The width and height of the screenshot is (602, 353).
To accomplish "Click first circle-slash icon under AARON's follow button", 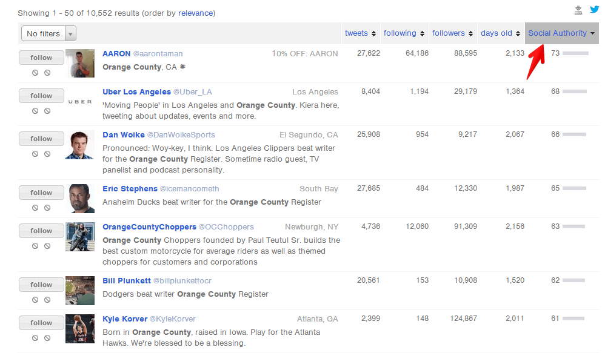I will pyautogui.click(x=35, y=73).
